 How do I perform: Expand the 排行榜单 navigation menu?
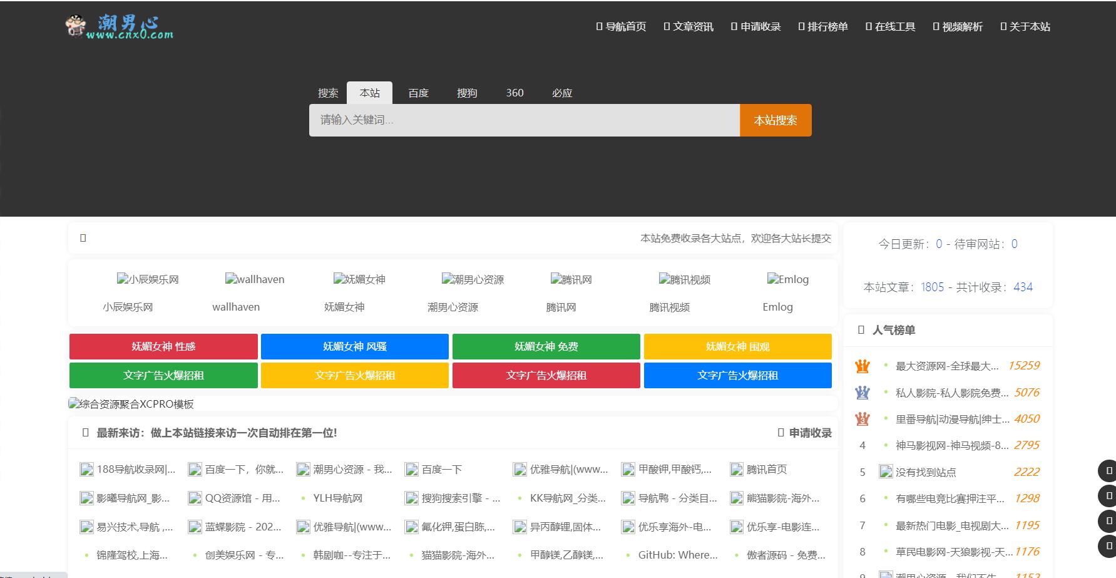(822, 26)
